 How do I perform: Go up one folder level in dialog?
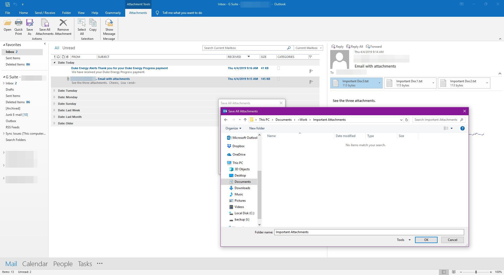click(x=245, y=120)
